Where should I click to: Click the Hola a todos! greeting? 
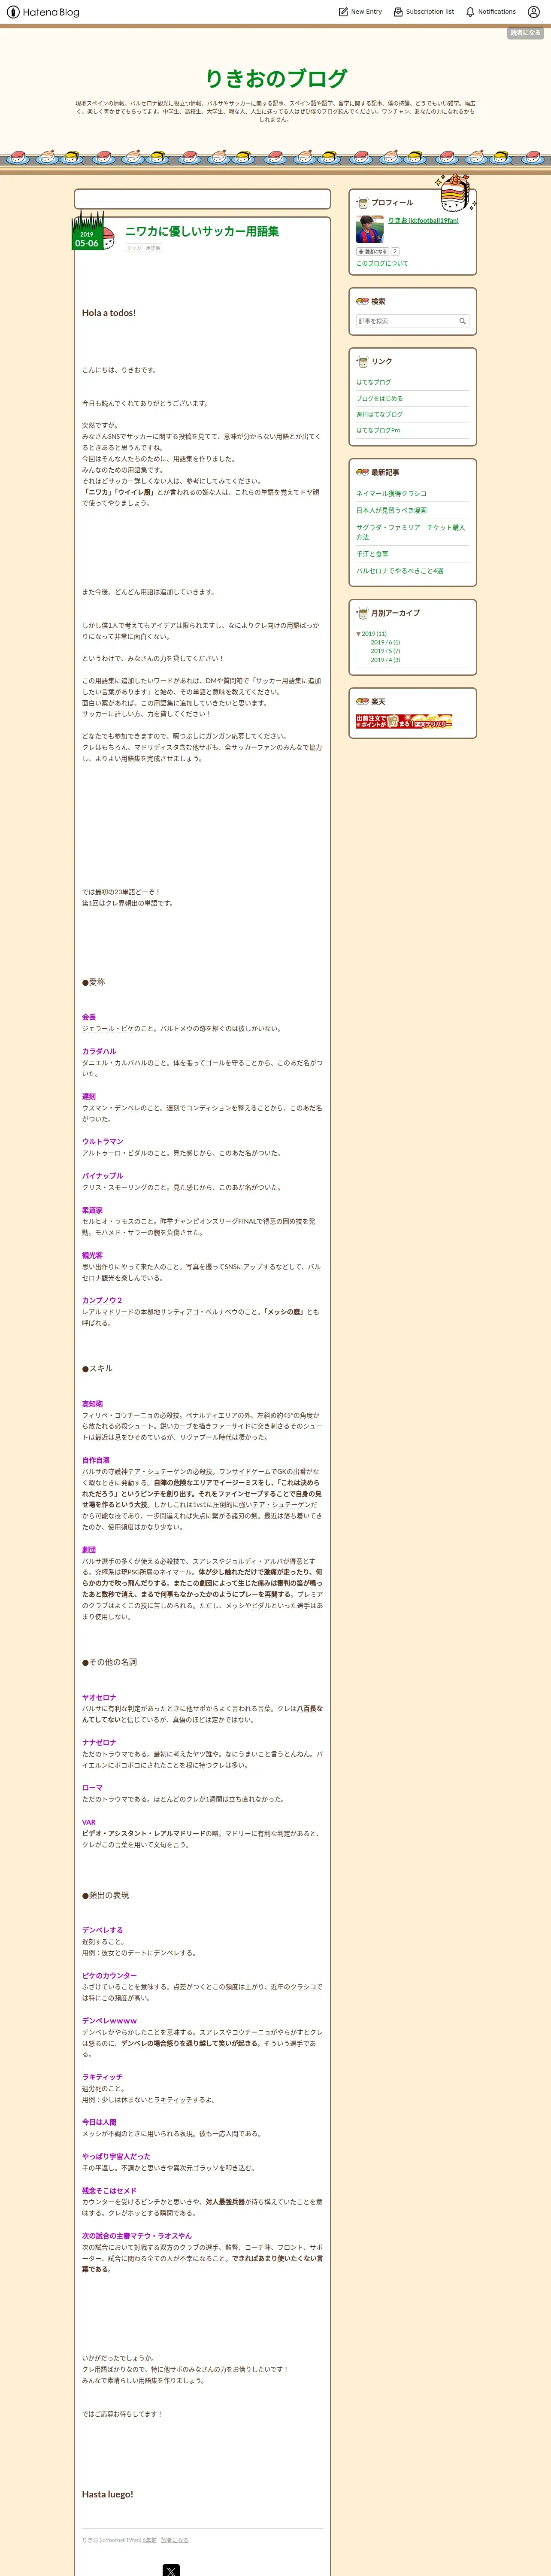109,313
